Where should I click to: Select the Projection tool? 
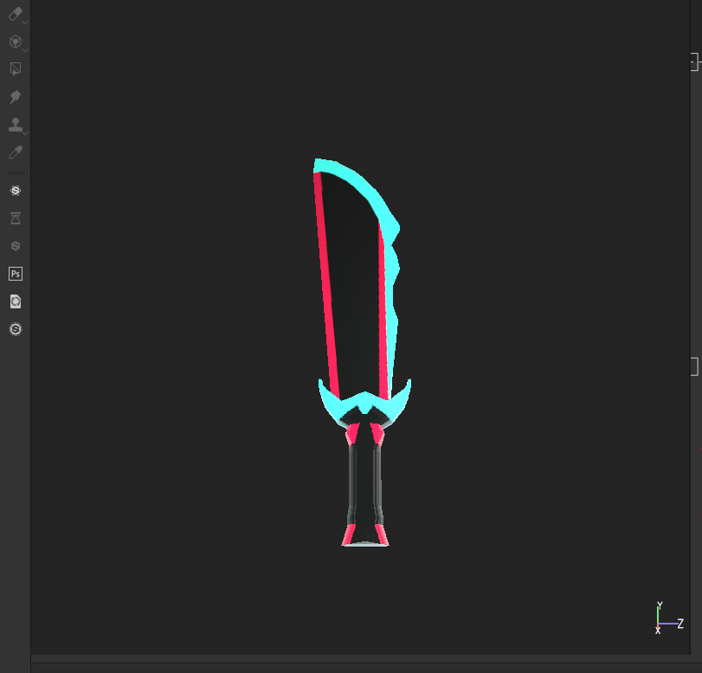(14, 42)
